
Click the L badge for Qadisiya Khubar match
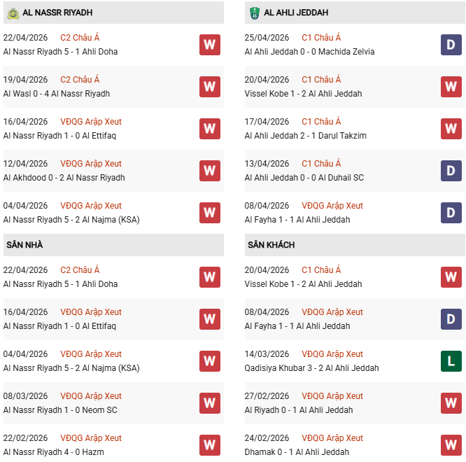point(451,361)
